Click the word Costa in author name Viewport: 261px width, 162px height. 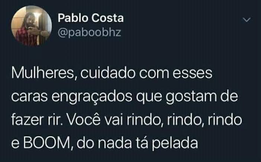[x=108, y=18]
